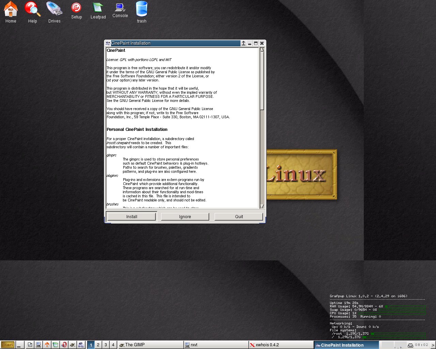Open the CinePaint Installation window menu icon
Image resolution: width=436 pixels, height=349 pixels.
coord(108,43)
